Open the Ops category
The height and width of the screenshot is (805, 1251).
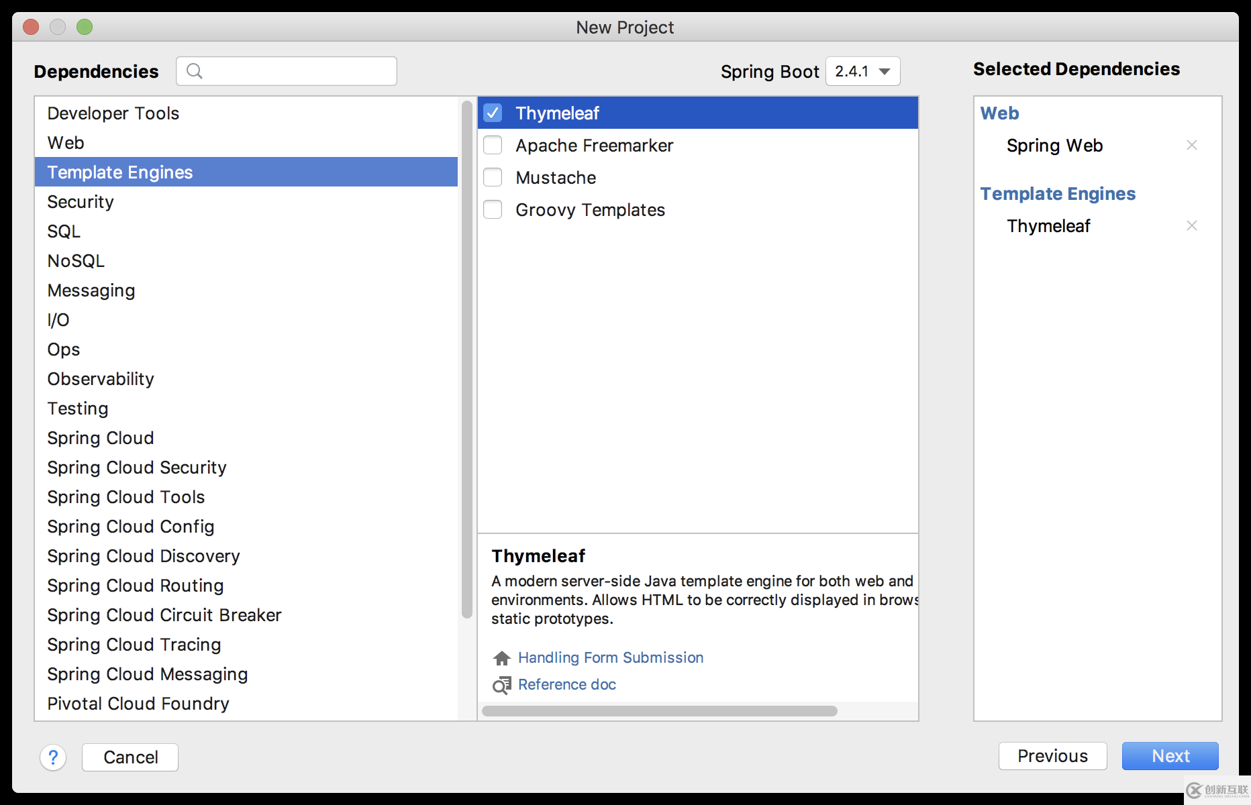pyautogui.click(x=246, y=349)
